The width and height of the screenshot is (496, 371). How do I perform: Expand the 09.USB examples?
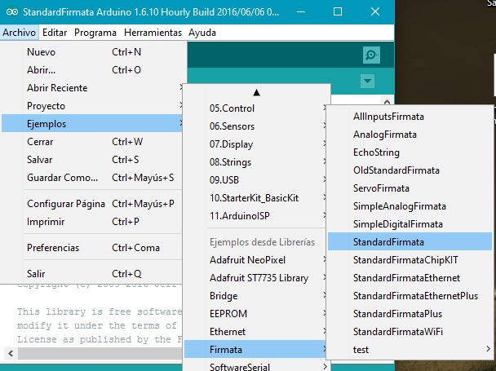(255, 180)
